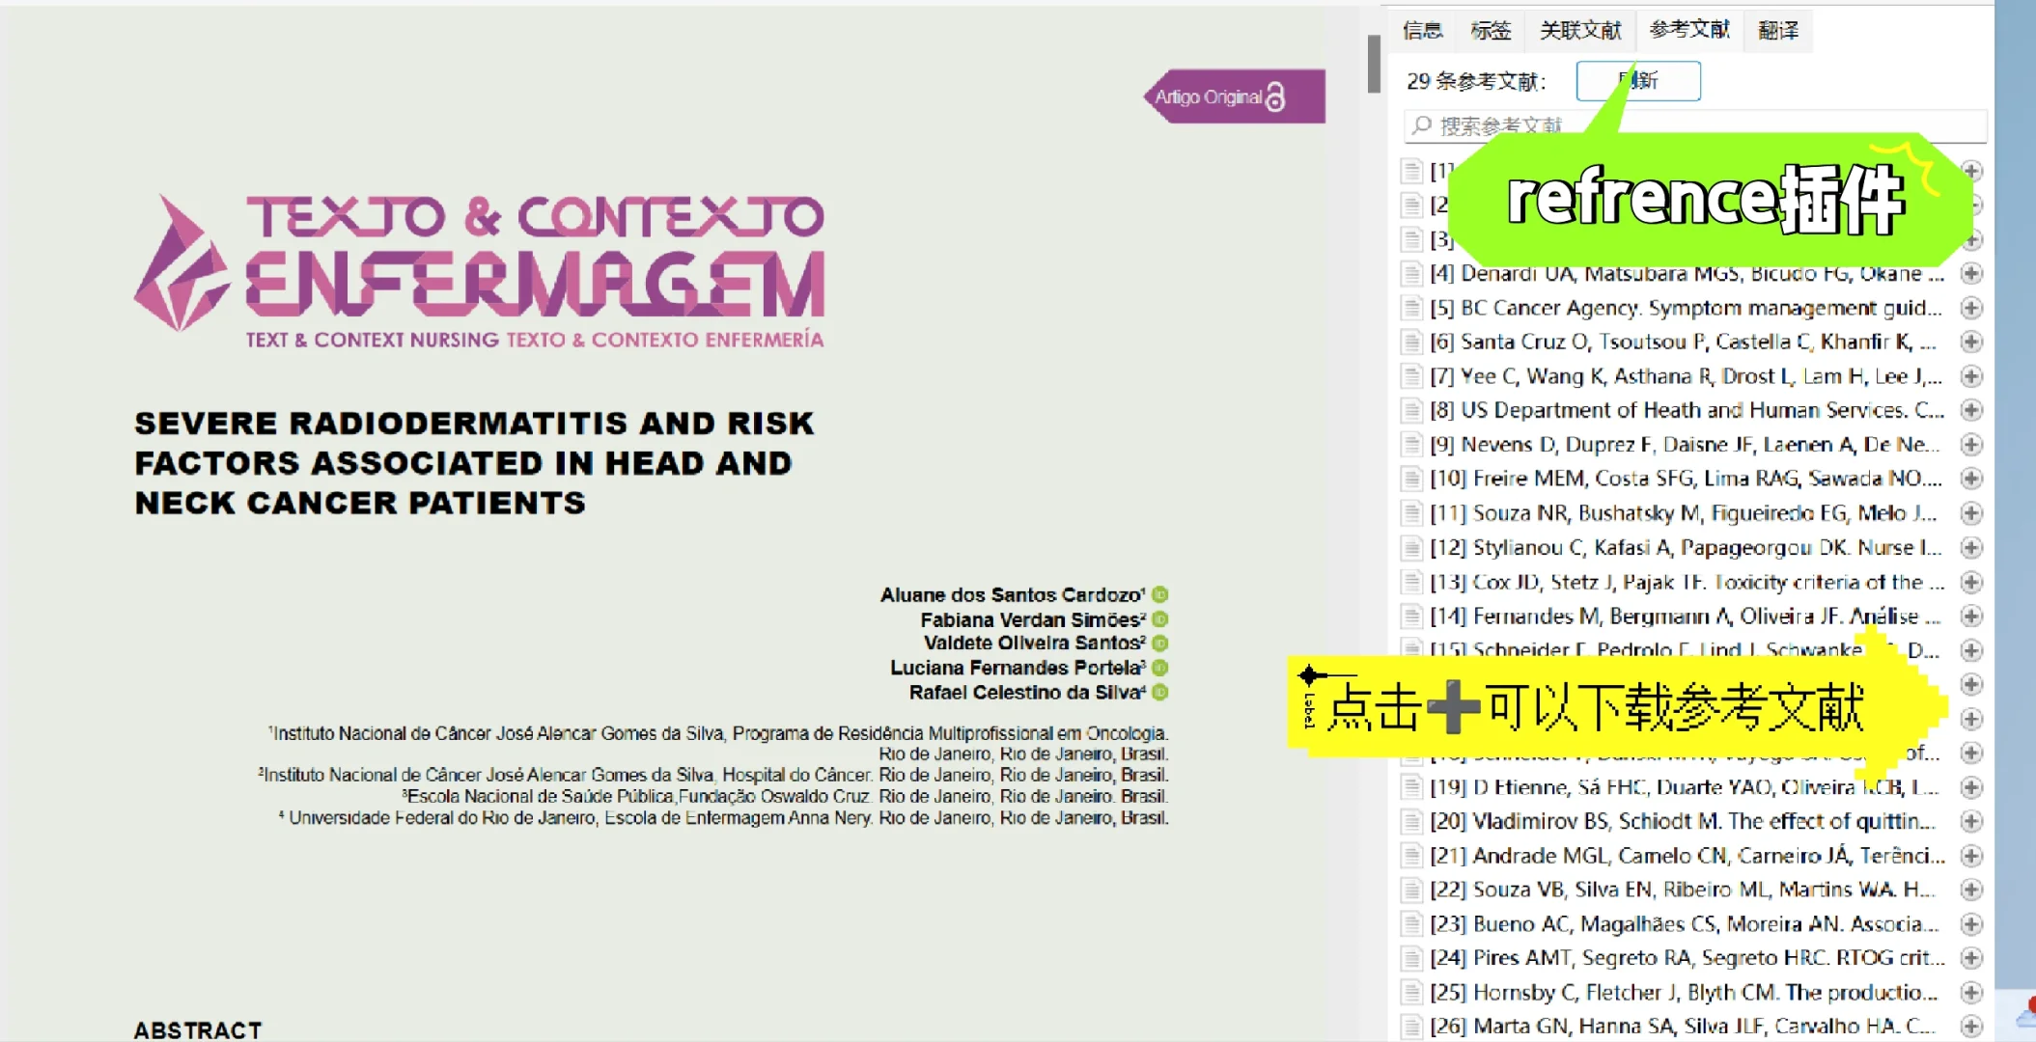Click plus icon beside reference [20] Vladimirov BS
The height and width of the screenshot is (1042, 2036).
pyautogui.click(x=1971, y=821)
